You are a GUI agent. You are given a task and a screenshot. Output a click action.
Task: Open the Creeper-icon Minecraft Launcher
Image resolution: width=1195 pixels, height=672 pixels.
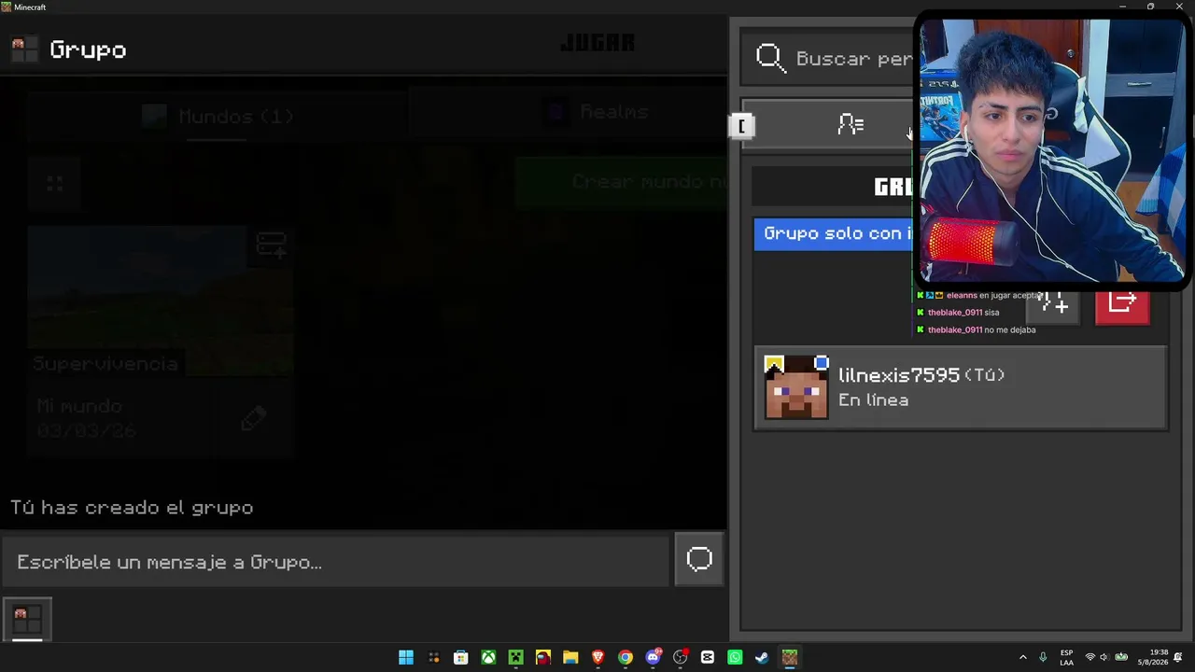point(515,658)
